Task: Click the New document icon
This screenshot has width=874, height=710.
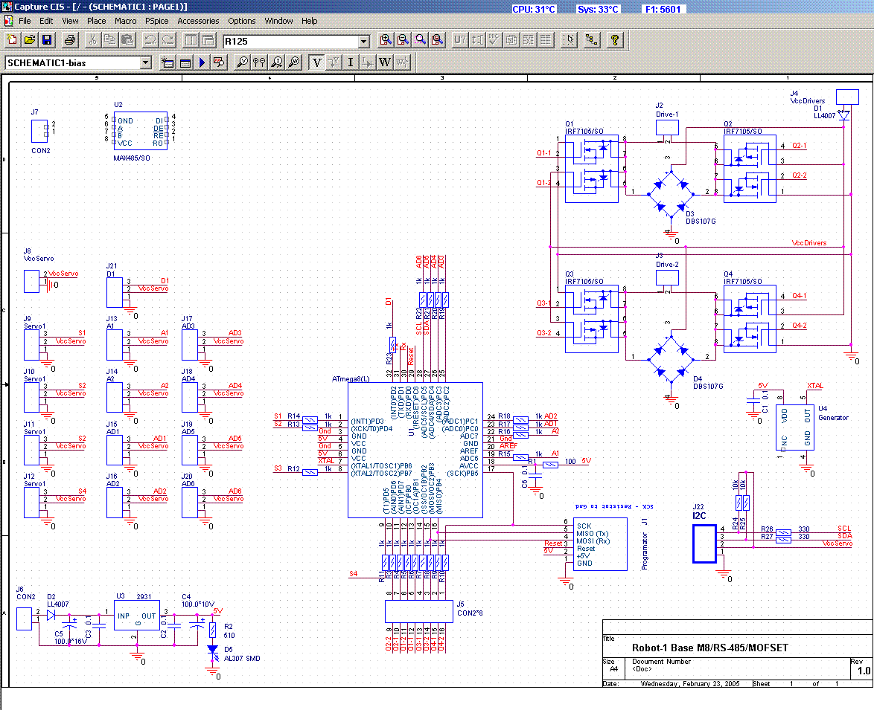Action: [11, 41]
